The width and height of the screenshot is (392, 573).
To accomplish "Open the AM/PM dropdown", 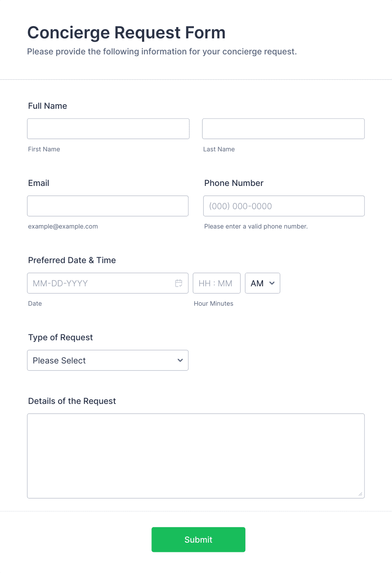I will 263,283.
